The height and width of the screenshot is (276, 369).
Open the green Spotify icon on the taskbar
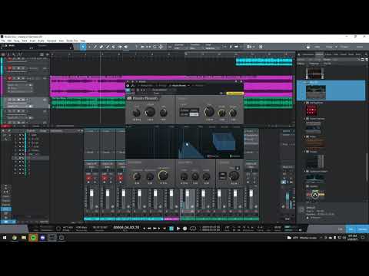pyautogui.click(x=33, y=238)
